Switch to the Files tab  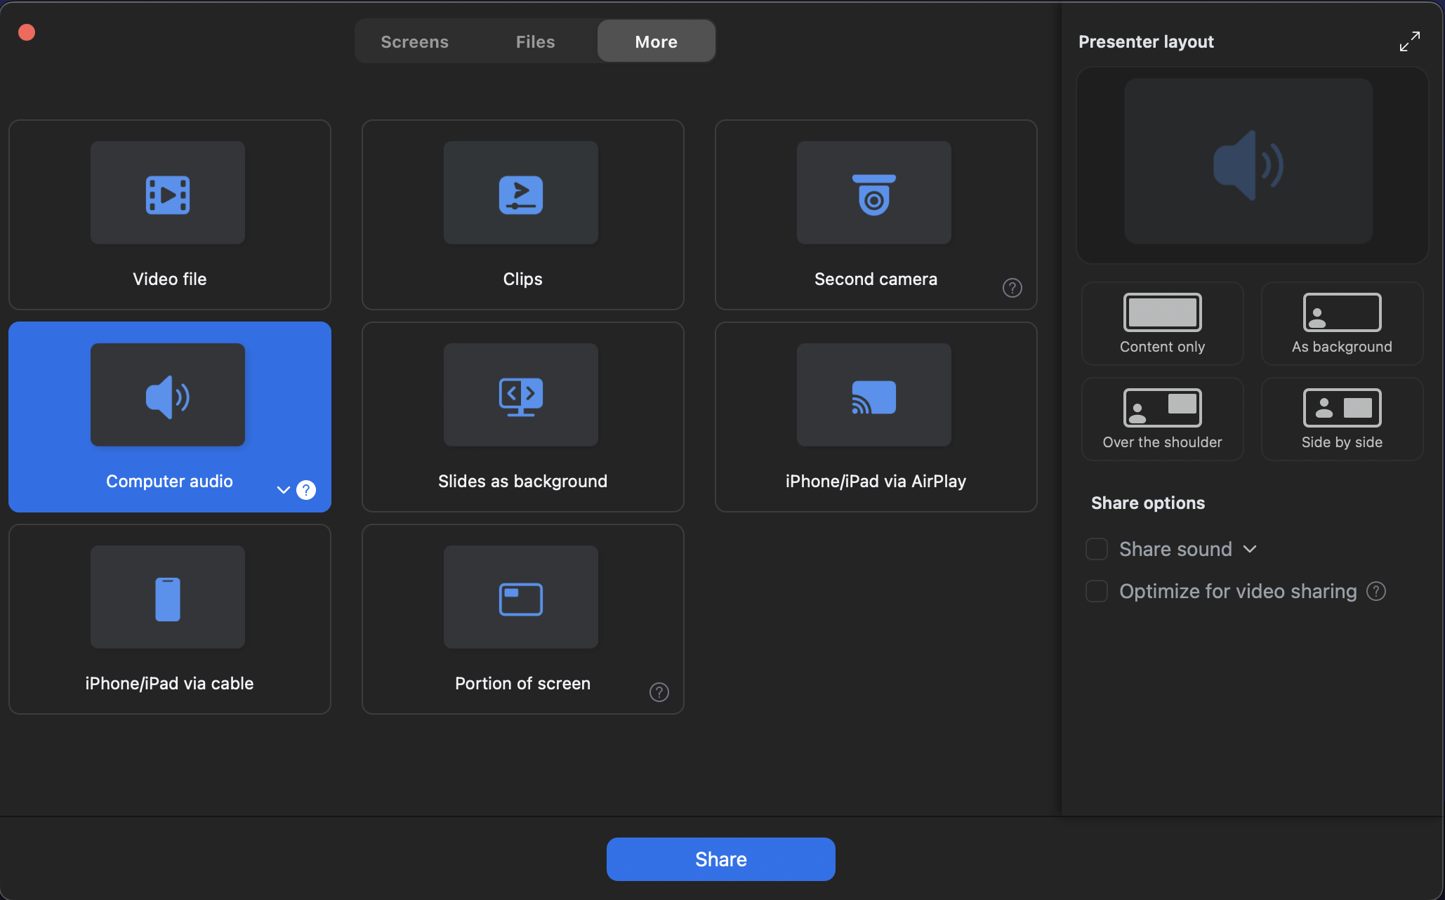[x=536, y=41]
